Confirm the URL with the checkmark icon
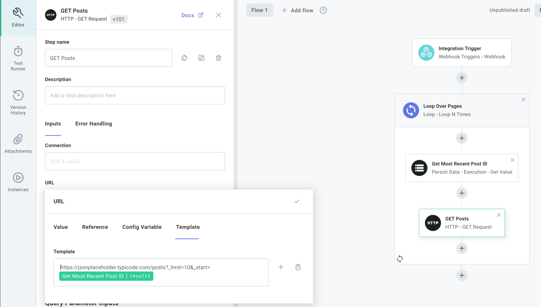541x307 pixels. point(297,201)
